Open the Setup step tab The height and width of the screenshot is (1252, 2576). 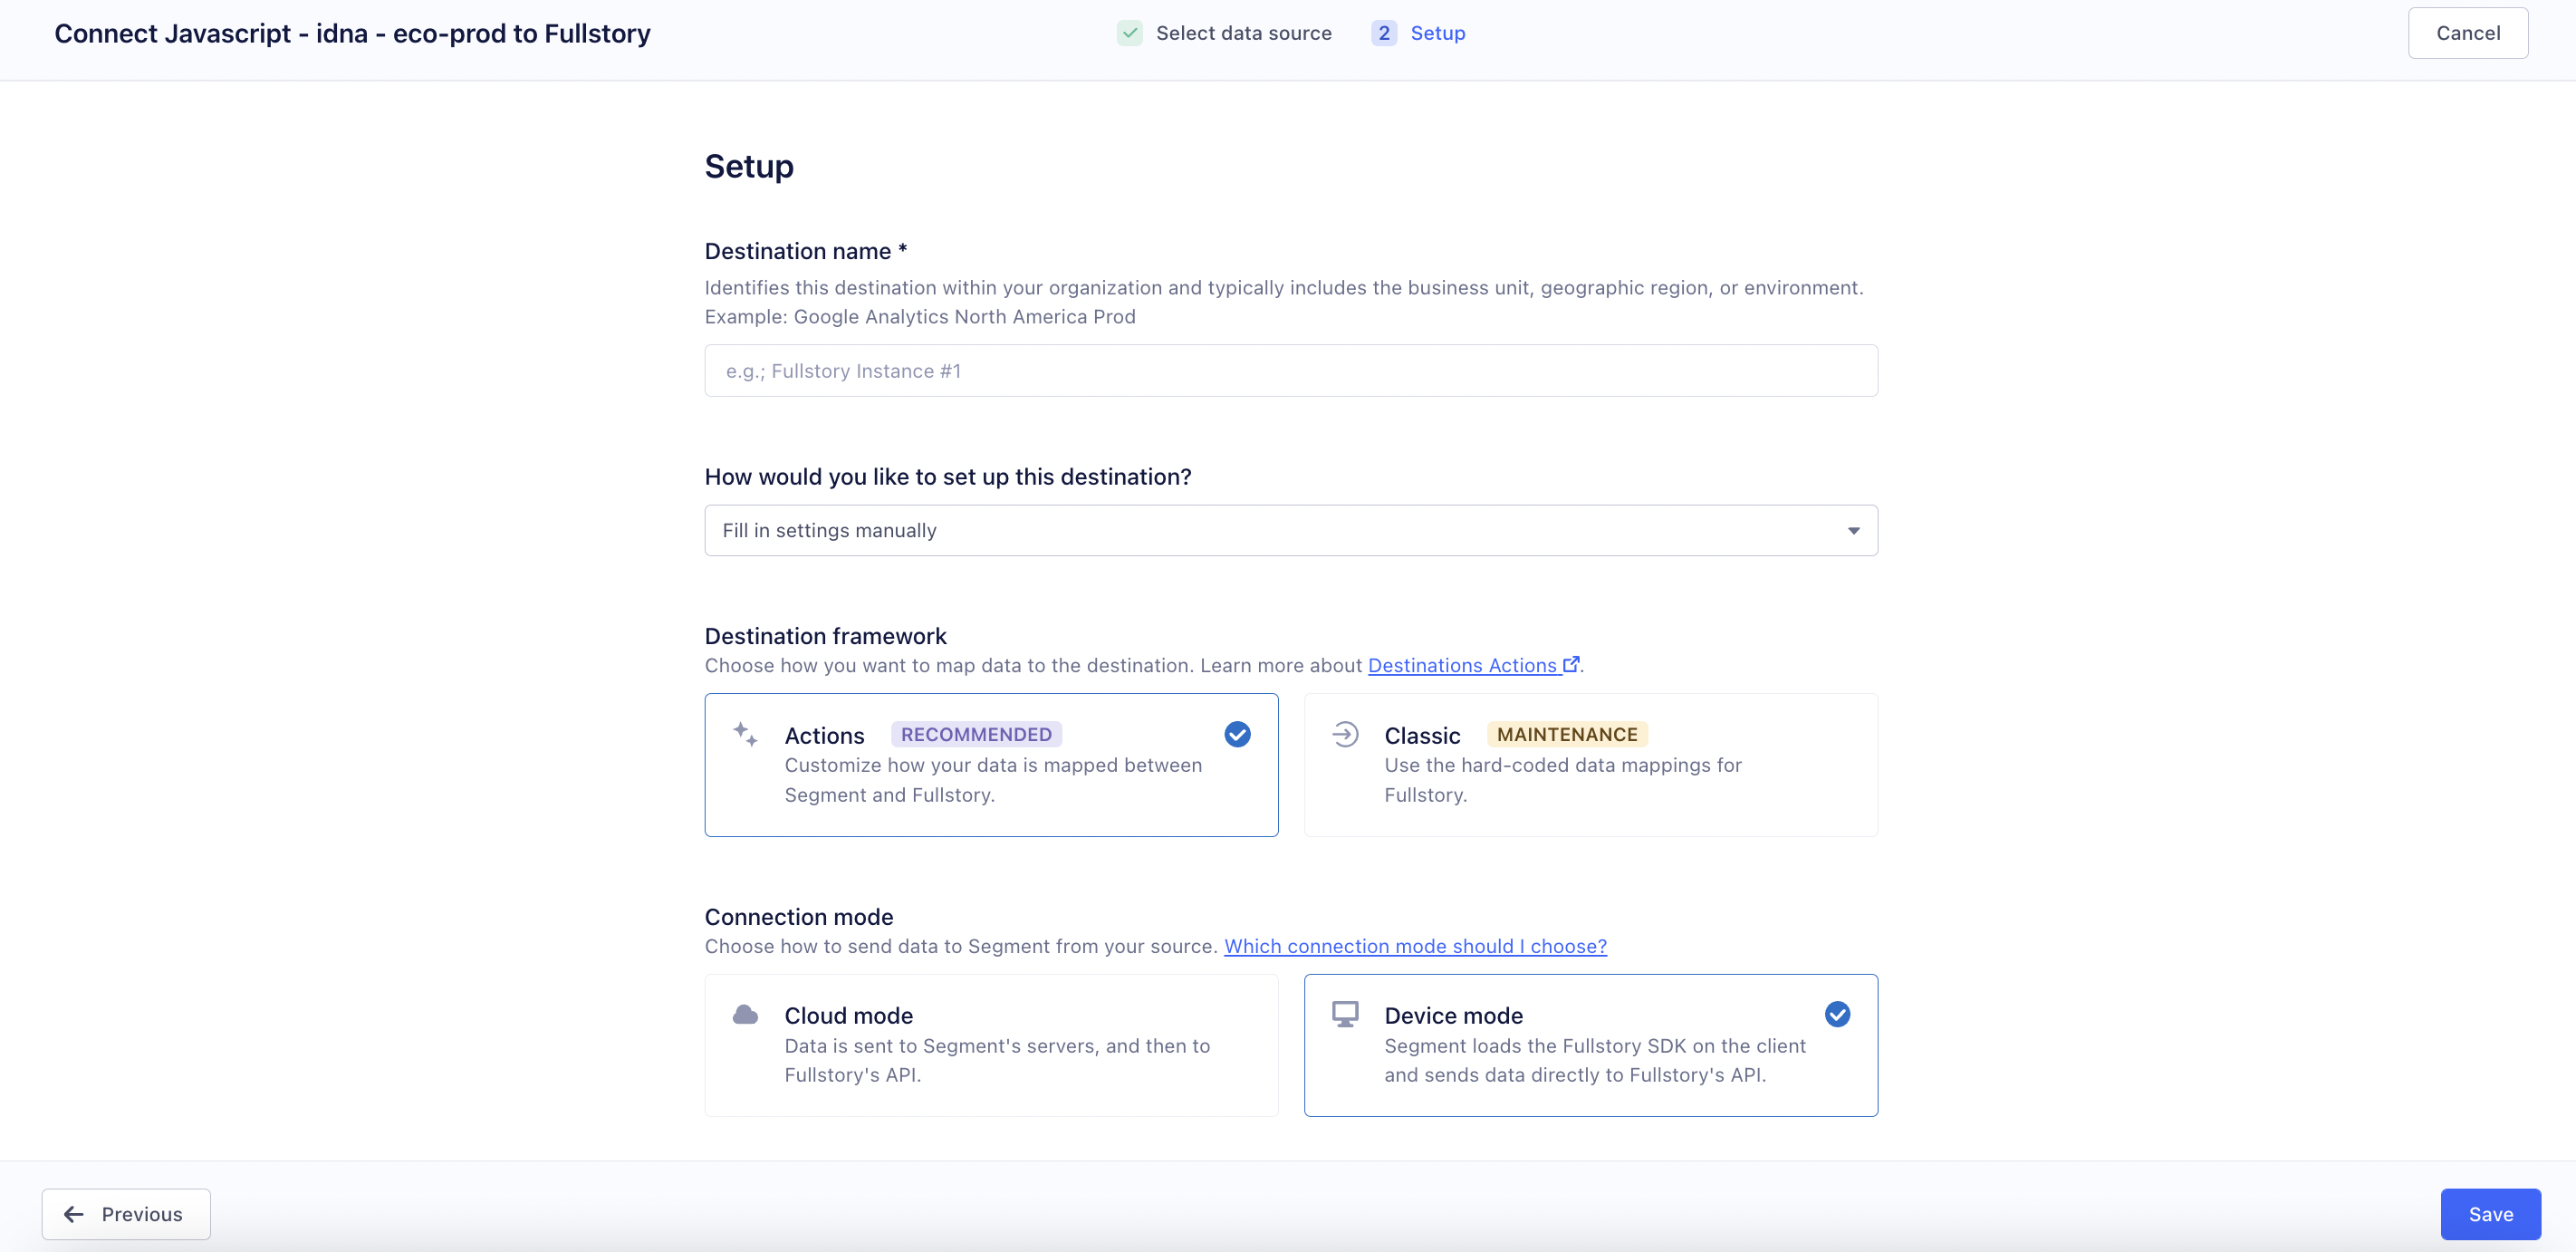(1437, 33)
